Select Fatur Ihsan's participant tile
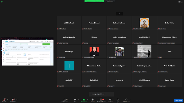 169,80
